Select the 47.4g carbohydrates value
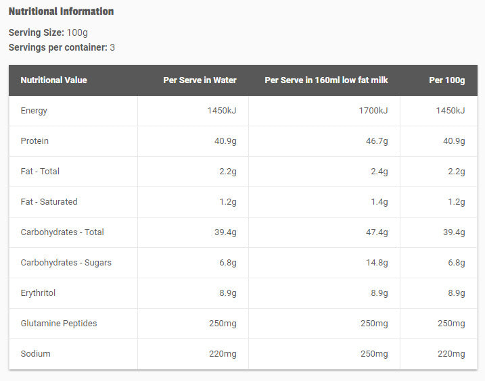This screenshot has width=485, height=381. pos(377,232)
